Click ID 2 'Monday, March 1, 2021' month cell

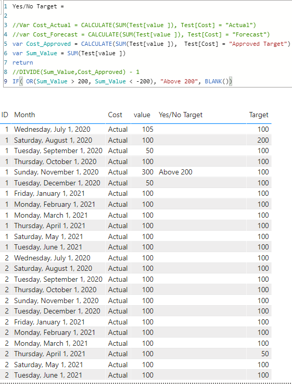click(50, 343)
